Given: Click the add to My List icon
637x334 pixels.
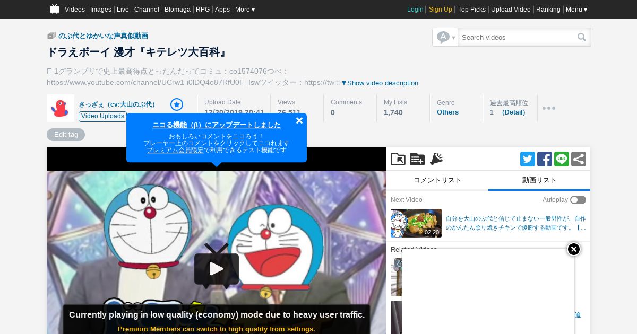Looking at the screenshot, I should tap(417, 159).
